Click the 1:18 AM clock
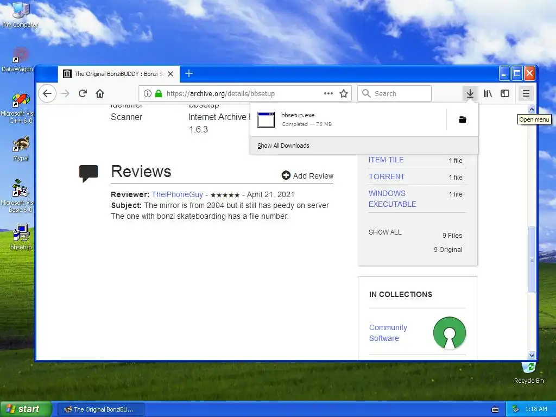Screen dimensions: 556x417 pyautogui.click(x=536, y=409)
